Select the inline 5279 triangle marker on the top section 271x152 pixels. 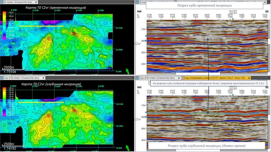tap(233, 19)
